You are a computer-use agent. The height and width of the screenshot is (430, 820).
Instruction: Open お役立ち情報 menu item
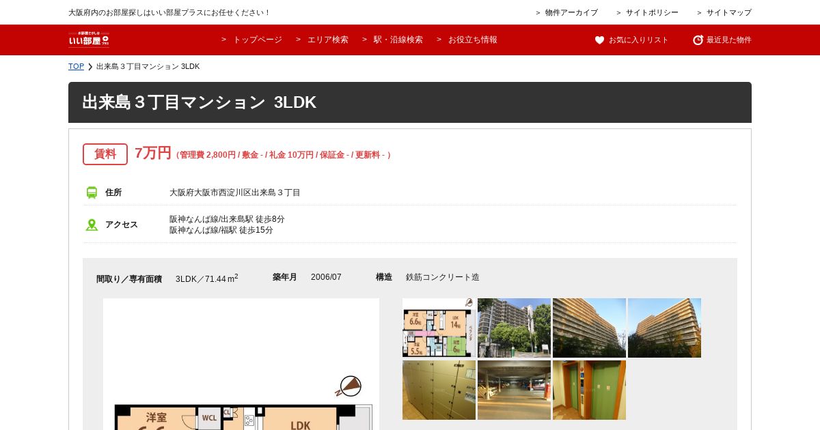[x=473, y=40]
